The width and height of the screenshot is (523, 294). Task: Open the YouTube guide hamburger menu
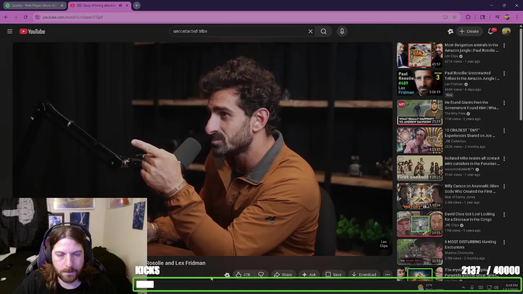pos(10,31)
